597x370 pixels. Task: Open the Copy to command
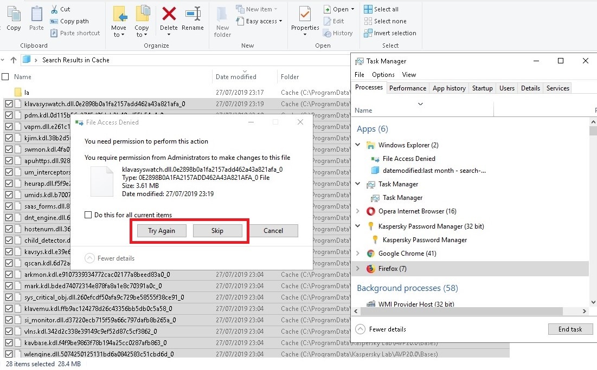[x=142, y=21]
